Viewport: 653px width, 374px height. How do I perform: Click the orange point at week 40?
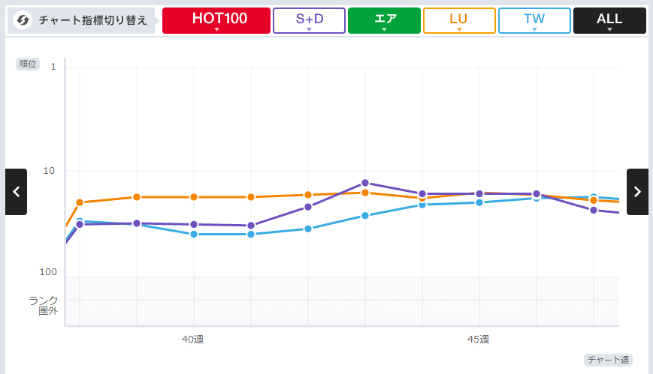click(194, 197)
